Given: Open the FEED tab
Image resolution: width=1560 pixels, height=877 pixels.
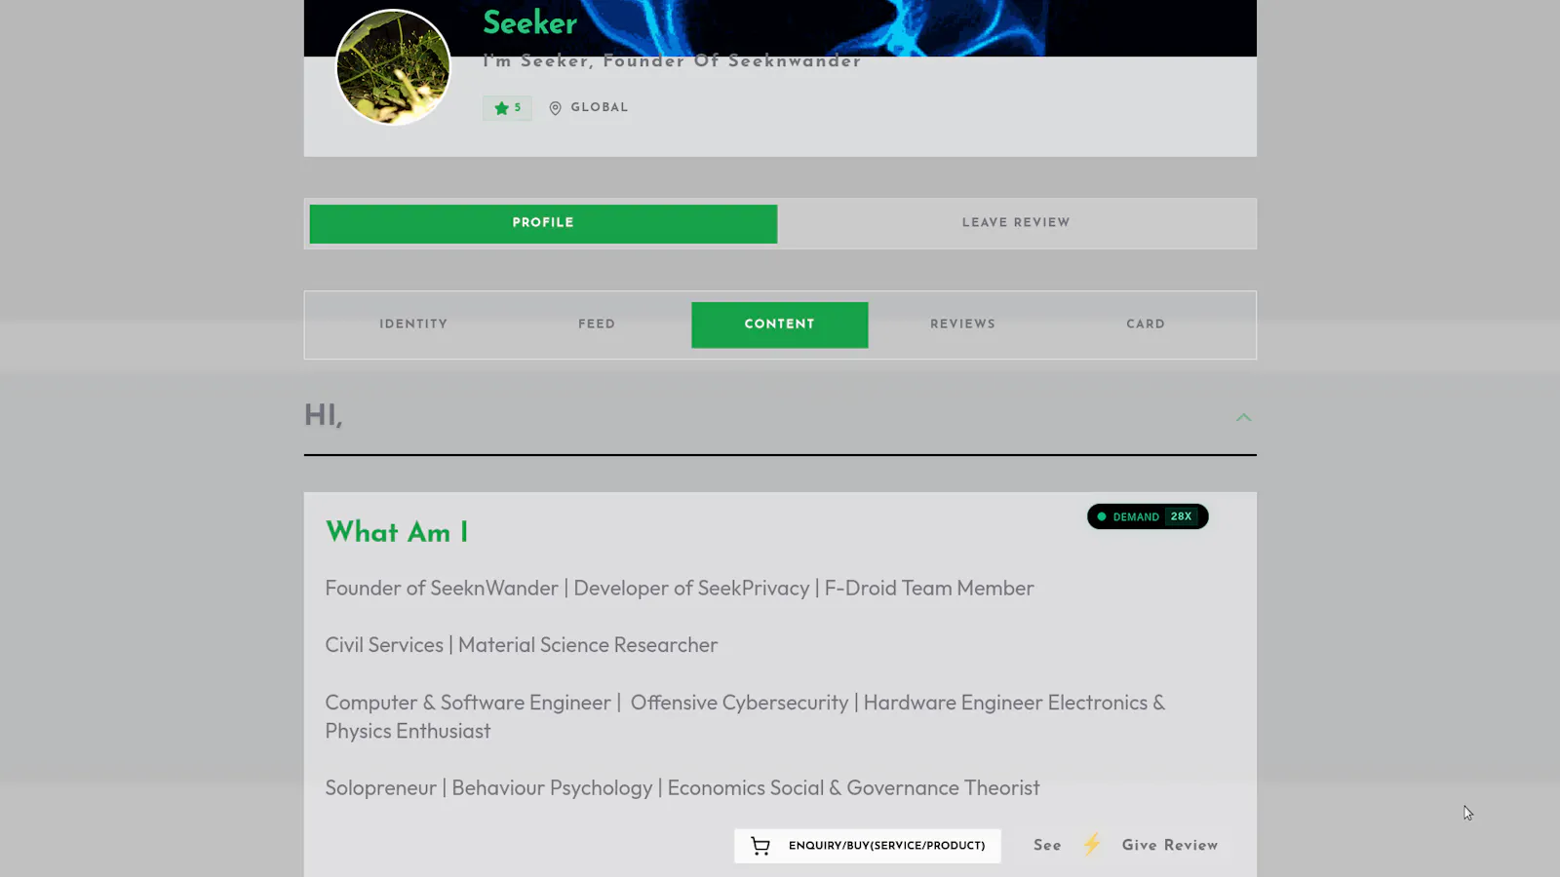Looking at the screenshot, I should click(597, 324).
